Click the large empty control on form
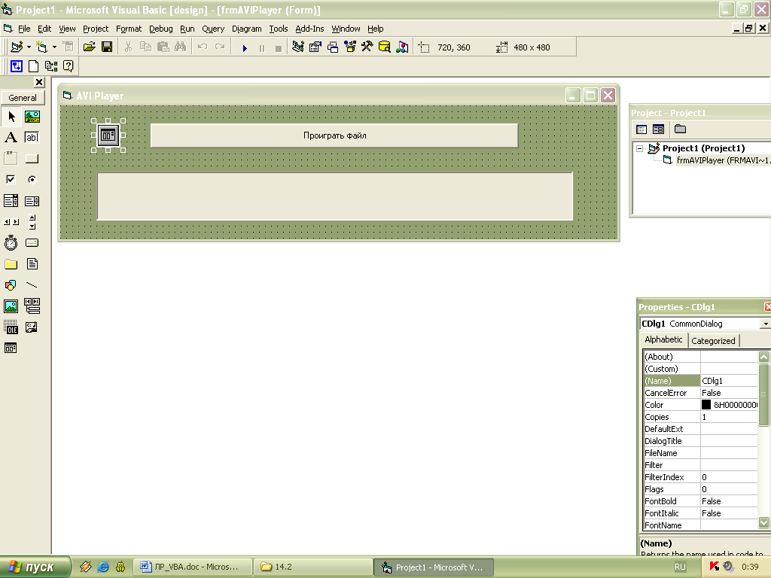The height and width of the screenshot is (578, 771). tap(335, 196)
